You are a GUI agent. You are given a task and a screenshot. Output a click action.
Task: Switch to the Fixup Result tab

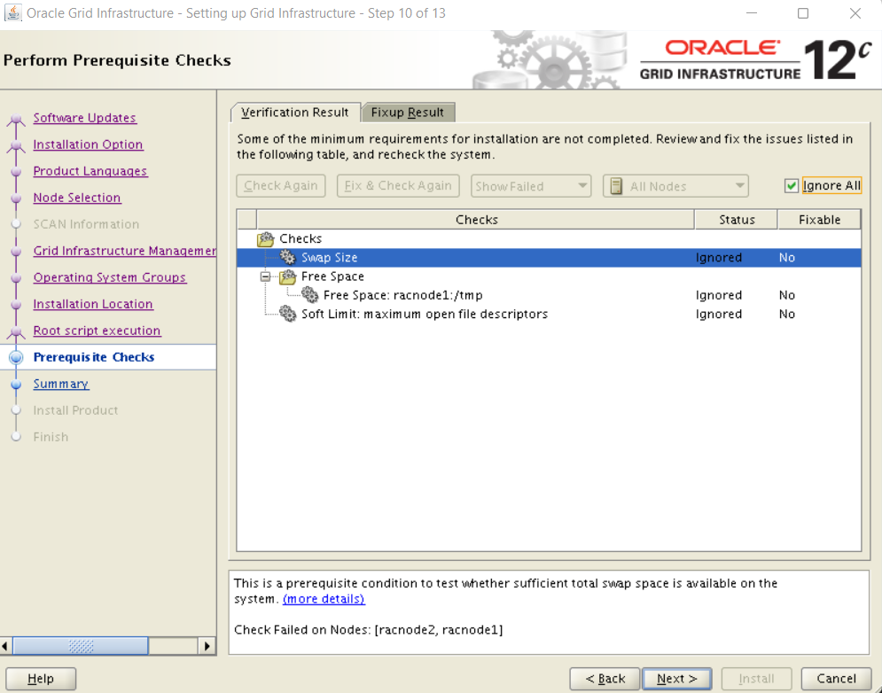[408, 113]
